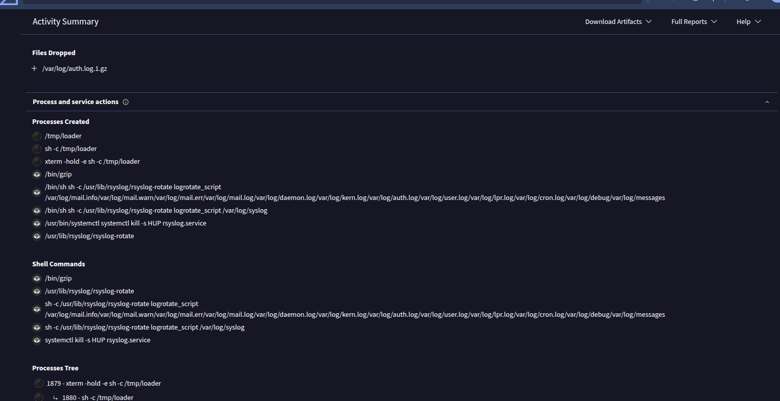This screenshot has width=780, height=401.
Task: Select the icon for /usr/lib/rsyslog/rsyslog-rotate process
Action: coord(36,236)
